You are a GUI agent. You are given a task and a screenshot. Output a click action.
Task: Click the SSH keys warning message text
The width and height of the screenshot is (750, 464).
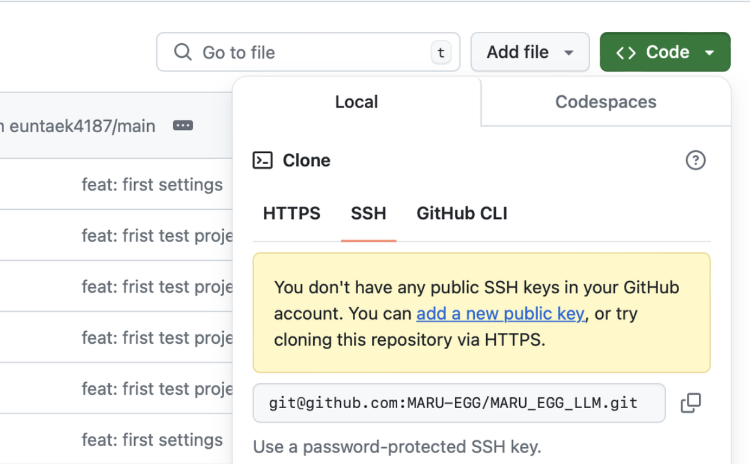pos(477,313)
